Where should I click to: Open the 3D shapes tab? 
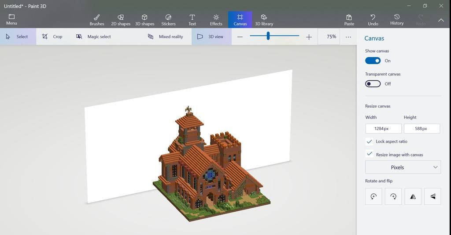(144, 20)
